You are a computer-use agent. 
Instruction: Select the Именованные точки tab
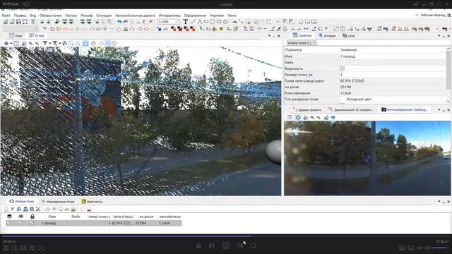click(x=58, y=201)
